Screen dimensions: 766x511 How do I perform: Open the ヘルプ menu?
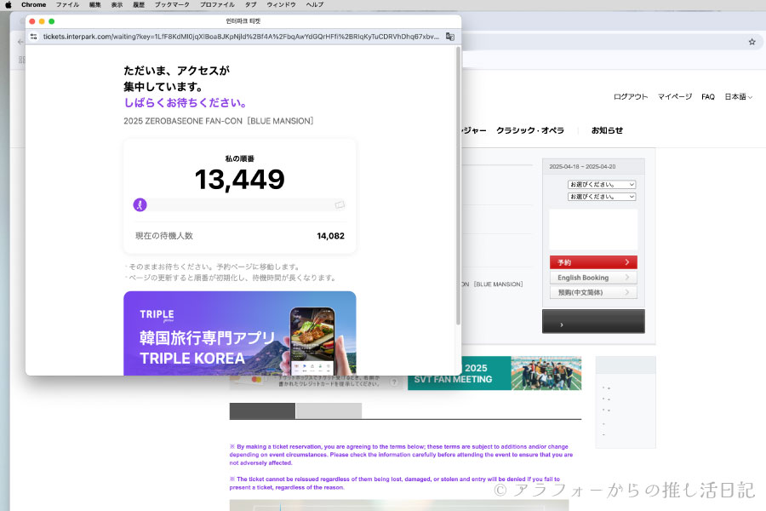[315, 5]
